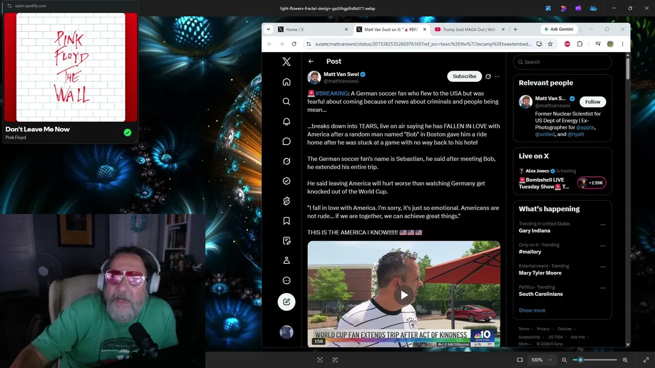Image resolution: width=655 pixels, height=368 pixels.
Task: Click the Ask Gemini button
Action: click(558, 29)
